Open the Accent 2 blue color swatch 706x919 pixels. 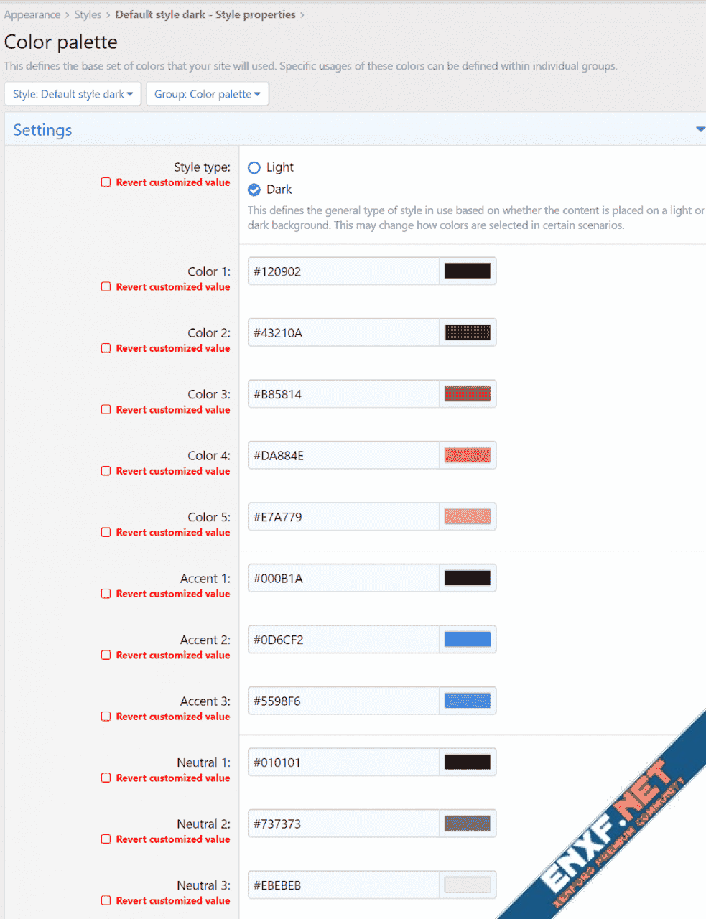[468, 640]
